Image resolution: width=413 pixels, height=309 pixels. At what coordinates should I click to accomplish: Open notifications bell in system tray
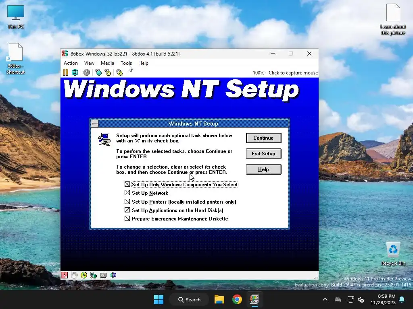pyautogui.click(x=402, y=299)
